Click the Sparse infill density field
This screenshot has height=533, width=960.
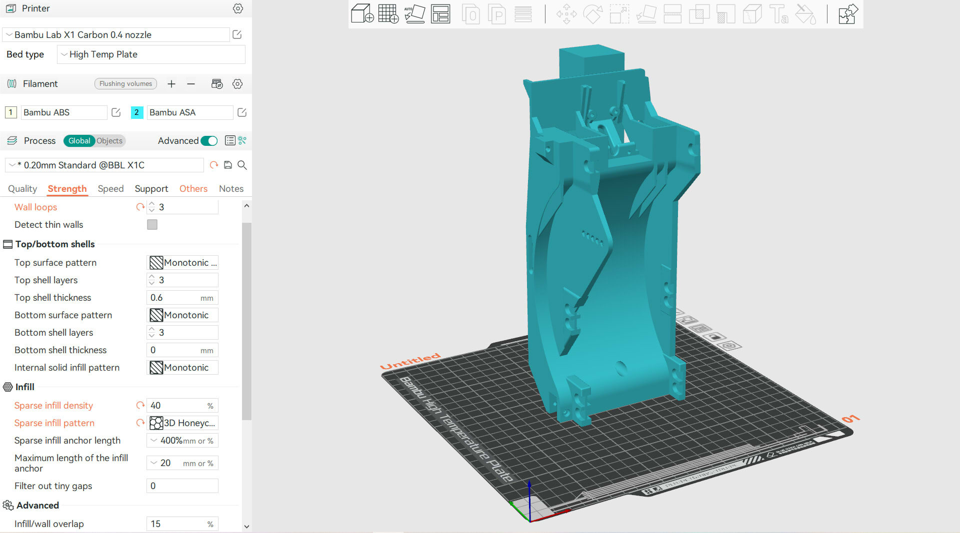[177, 406]
